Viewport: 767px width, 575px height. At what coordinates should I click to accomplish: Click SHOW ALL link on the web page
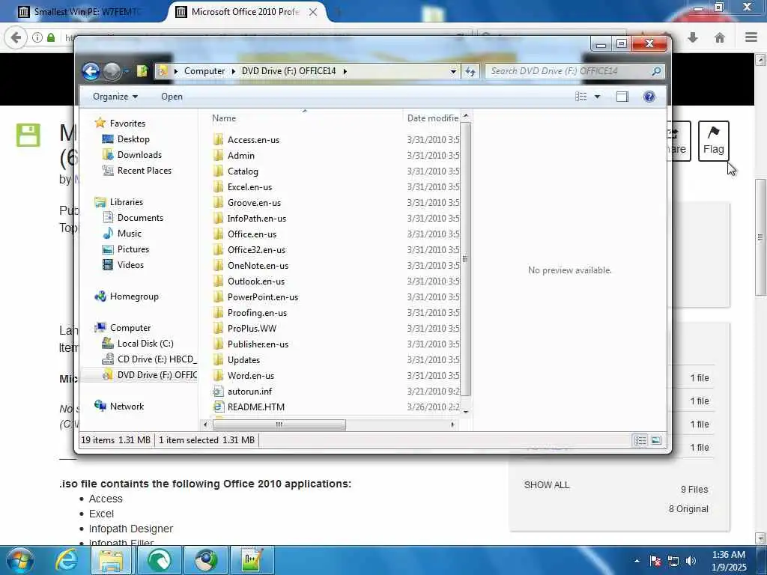(x=546, y=485)
